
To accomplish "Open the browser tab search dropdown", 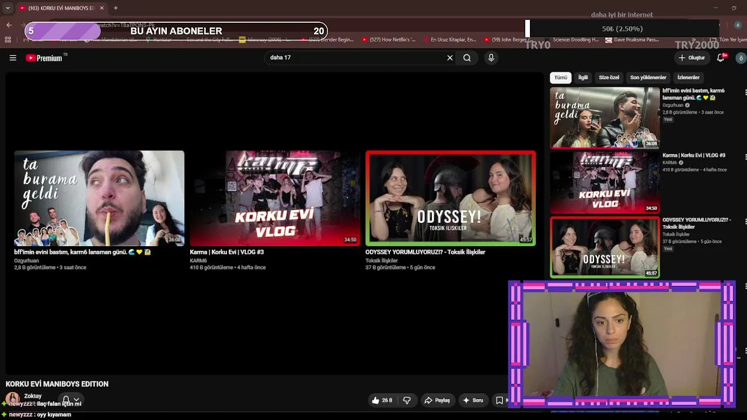I will click(x=8, y=8).
